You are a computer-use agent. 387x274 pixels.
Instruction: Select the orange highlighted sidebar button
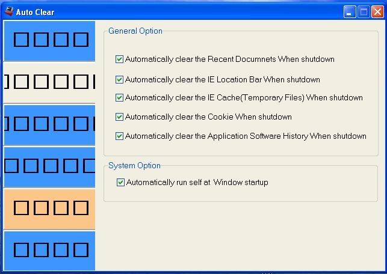[x=49, y=209]
